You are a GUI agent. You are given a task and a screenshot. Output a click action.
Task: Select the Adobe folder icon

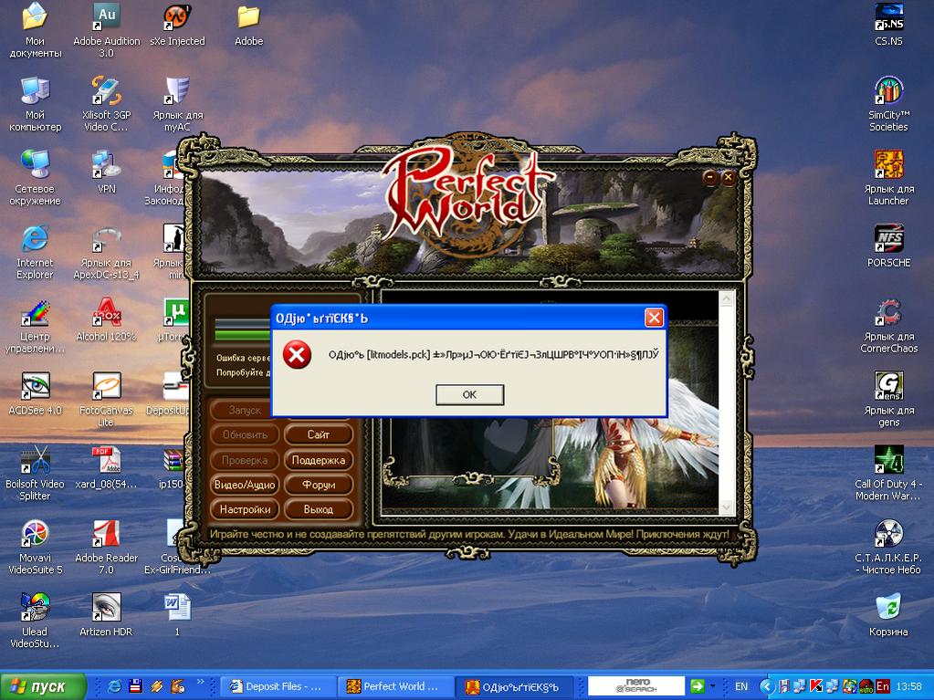coord(248,25)
